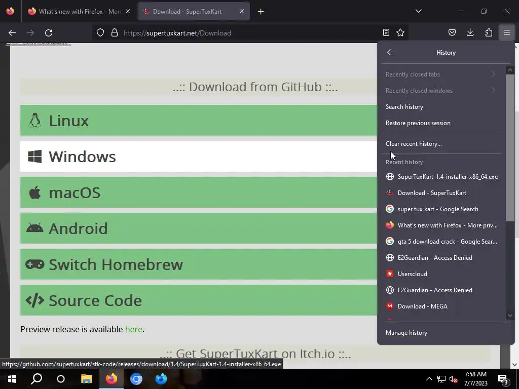This screenshot has height=389, width=519.
Task: Click Firefox icon in taskbar
Action: pyautogui.click(x=112, y=379)
